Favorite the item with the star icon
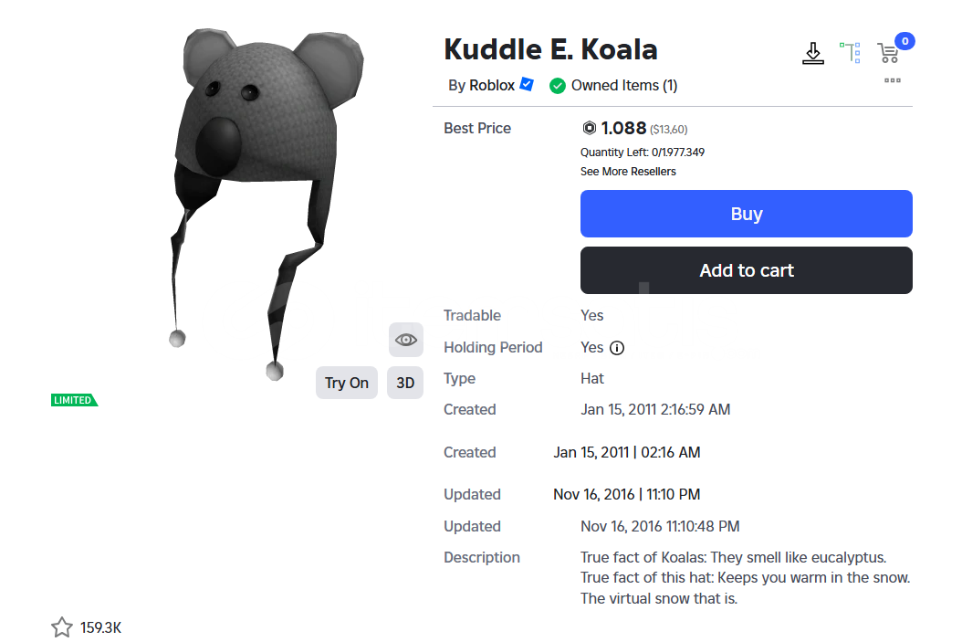The height and width of the screenshot is (642, 962). 61,627
